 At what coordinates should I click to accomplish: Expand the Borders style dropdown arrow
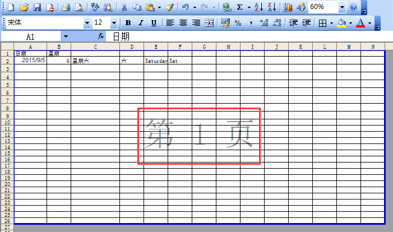pyautogui.click(x=331, y=23)
